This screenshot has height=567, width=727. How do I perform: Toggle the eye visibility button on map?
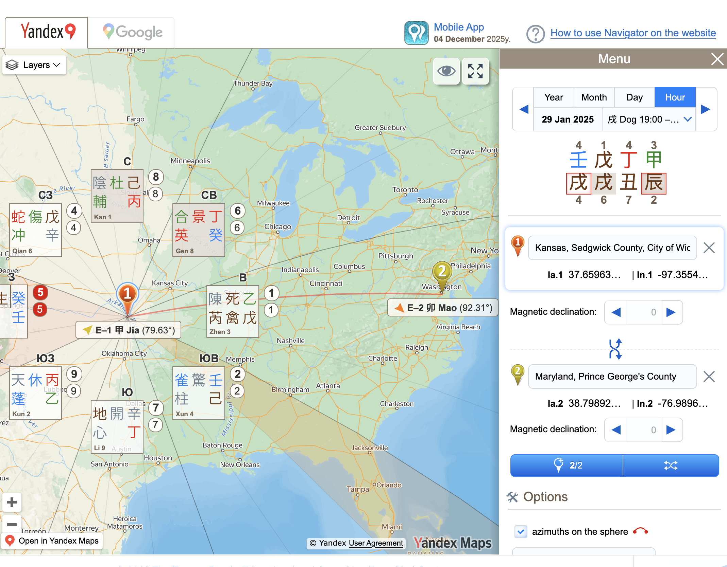point(446,71)
